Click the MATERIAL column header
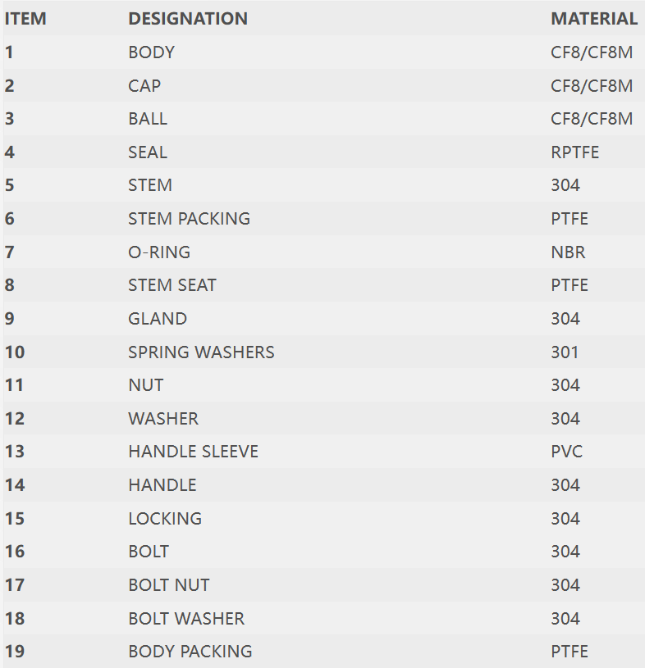 (x=594, y=19)
